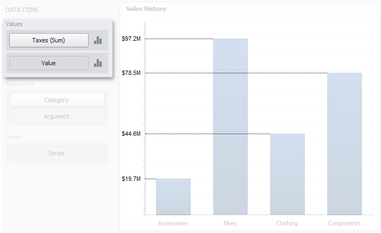The width and height of the screenshot is (381, 233).
Task: Click the Taxes (Sum) data item
Action: tap(48, 40)
